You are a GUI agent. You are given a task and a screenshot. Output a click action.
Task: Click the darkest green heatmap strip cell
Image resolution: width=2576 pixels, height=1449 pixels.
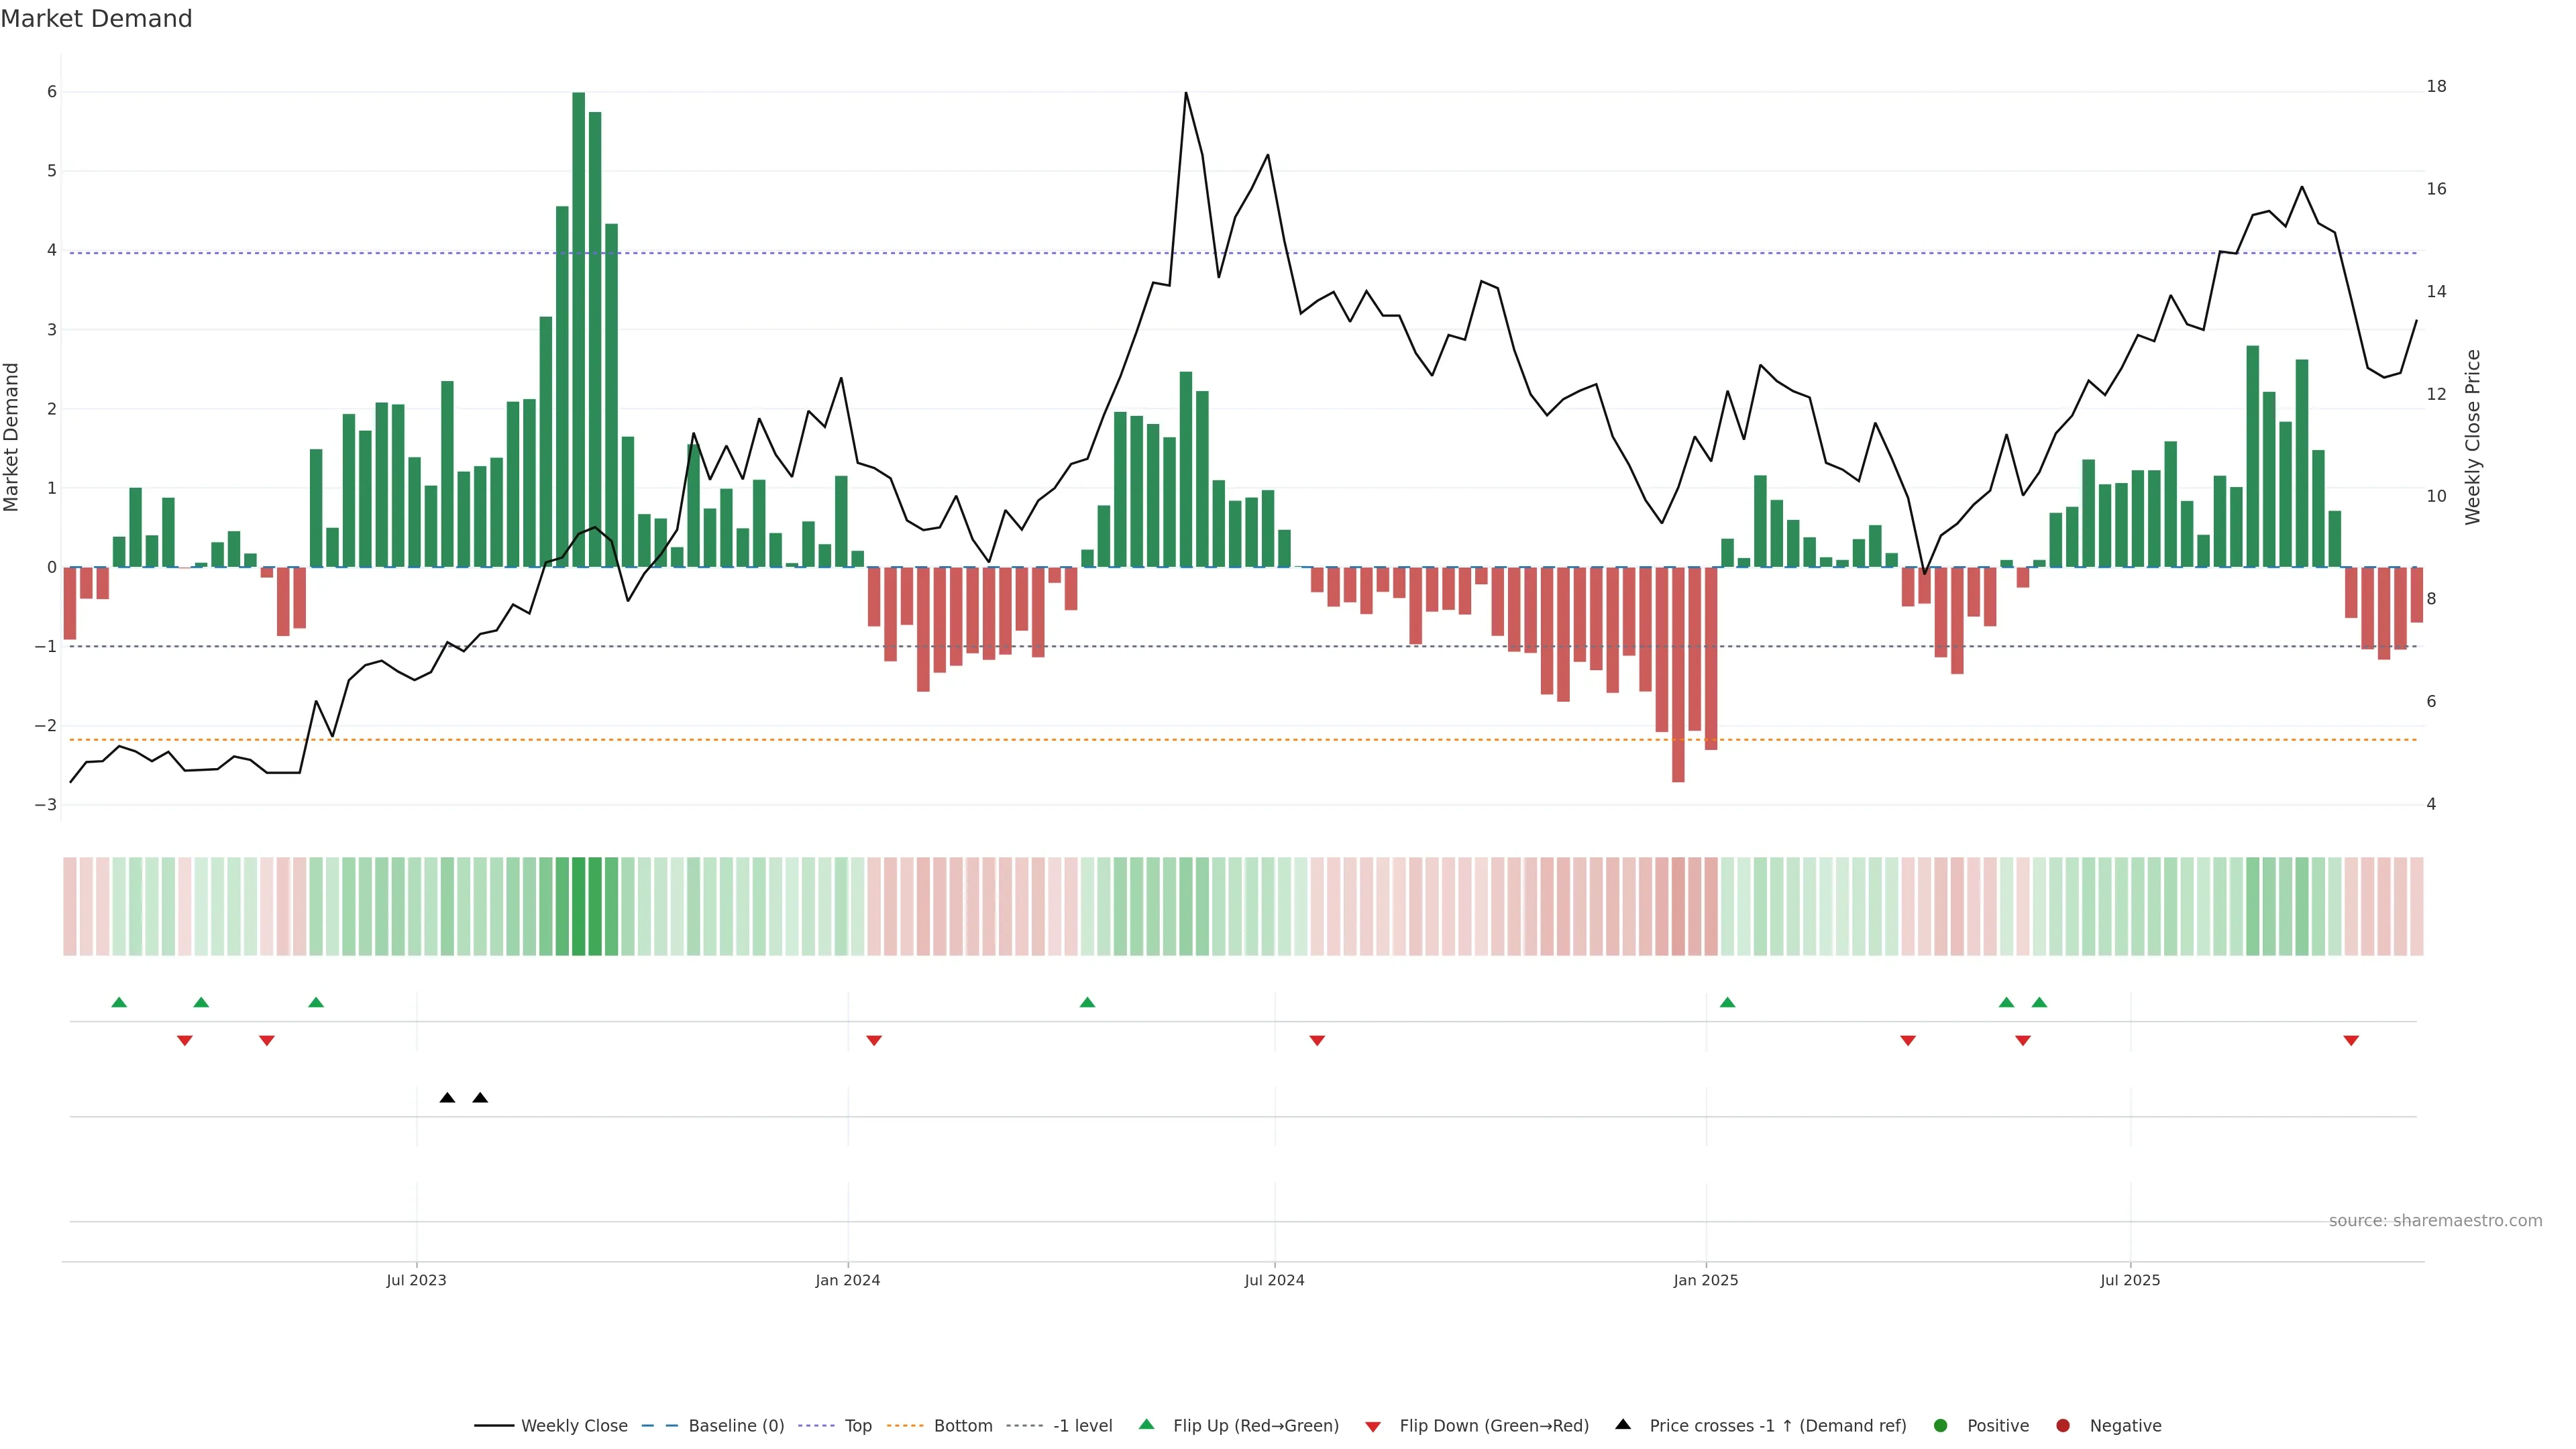coord(579,906)
